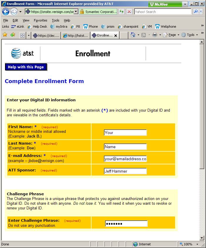Open the Tools gear menu in command bar
Image resolution: width=206 pixels, height=248 pixels.
[190, 35]
